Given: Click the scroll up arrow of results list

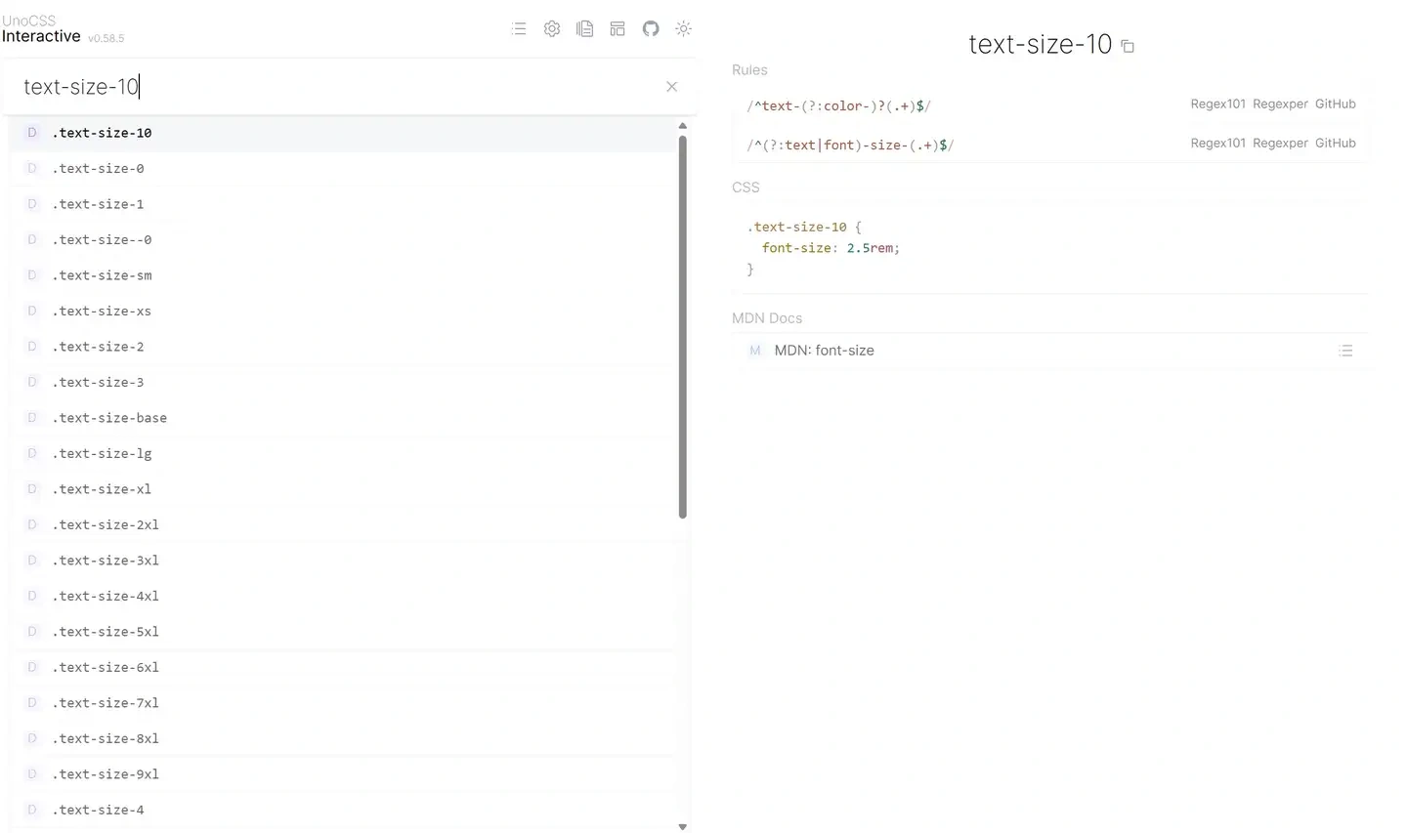Looking at the screenshot, I should 682,126.
